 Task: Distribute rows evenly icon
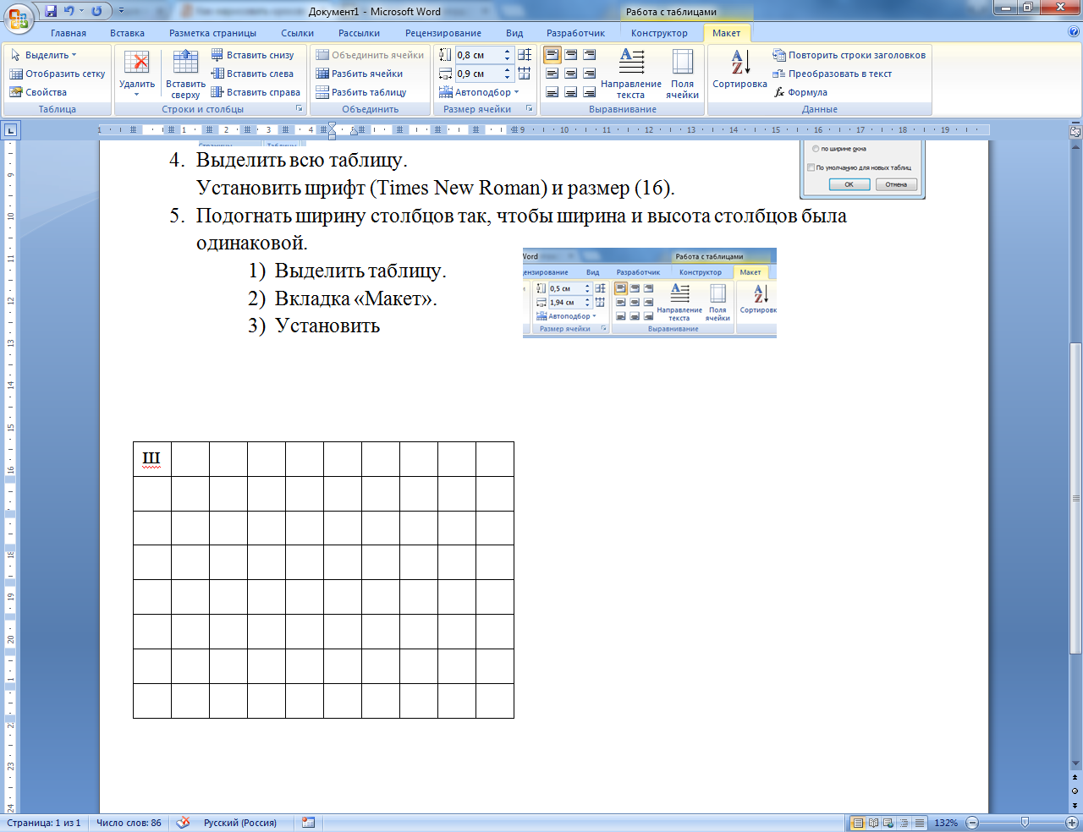pyautogui.click(x=525, y=55)
